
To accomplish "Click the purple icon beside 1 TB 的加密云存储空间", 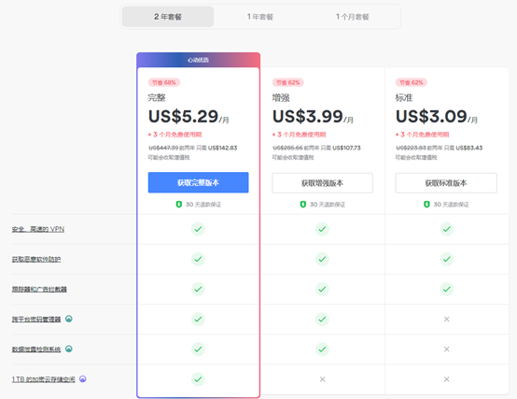I will (83, 378).
